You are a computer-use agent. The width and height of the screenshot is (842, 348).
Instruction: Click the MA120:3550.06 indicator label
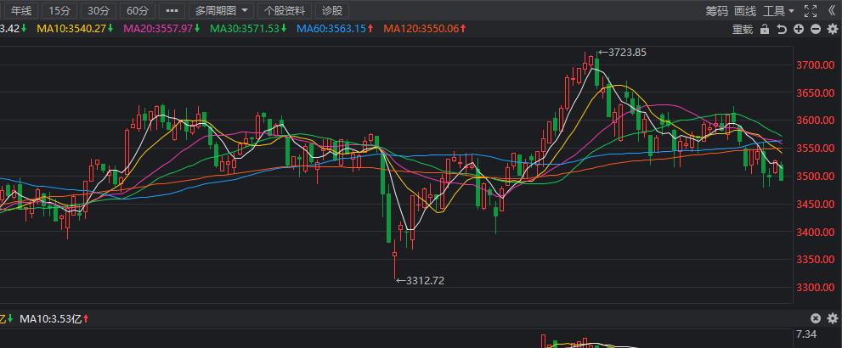point(425,28)
